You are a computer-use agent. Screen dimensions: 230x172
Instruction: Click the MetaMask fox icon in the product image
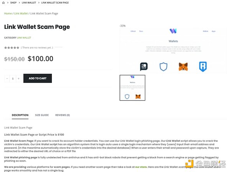point(183,67)
